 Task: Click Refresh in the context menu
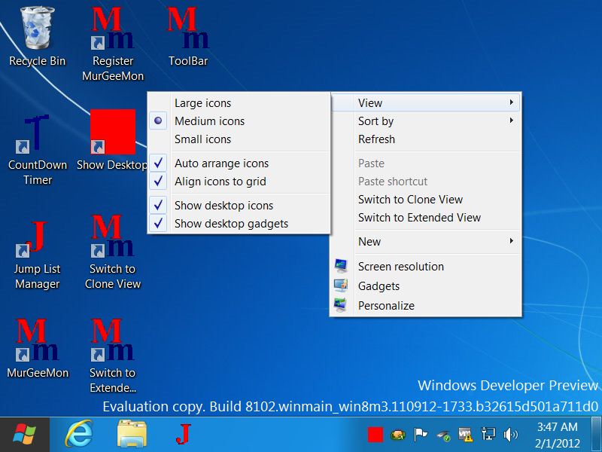376,139
